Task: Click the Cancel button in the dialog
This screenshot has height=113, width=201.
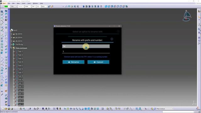Action: pos(98,62)
